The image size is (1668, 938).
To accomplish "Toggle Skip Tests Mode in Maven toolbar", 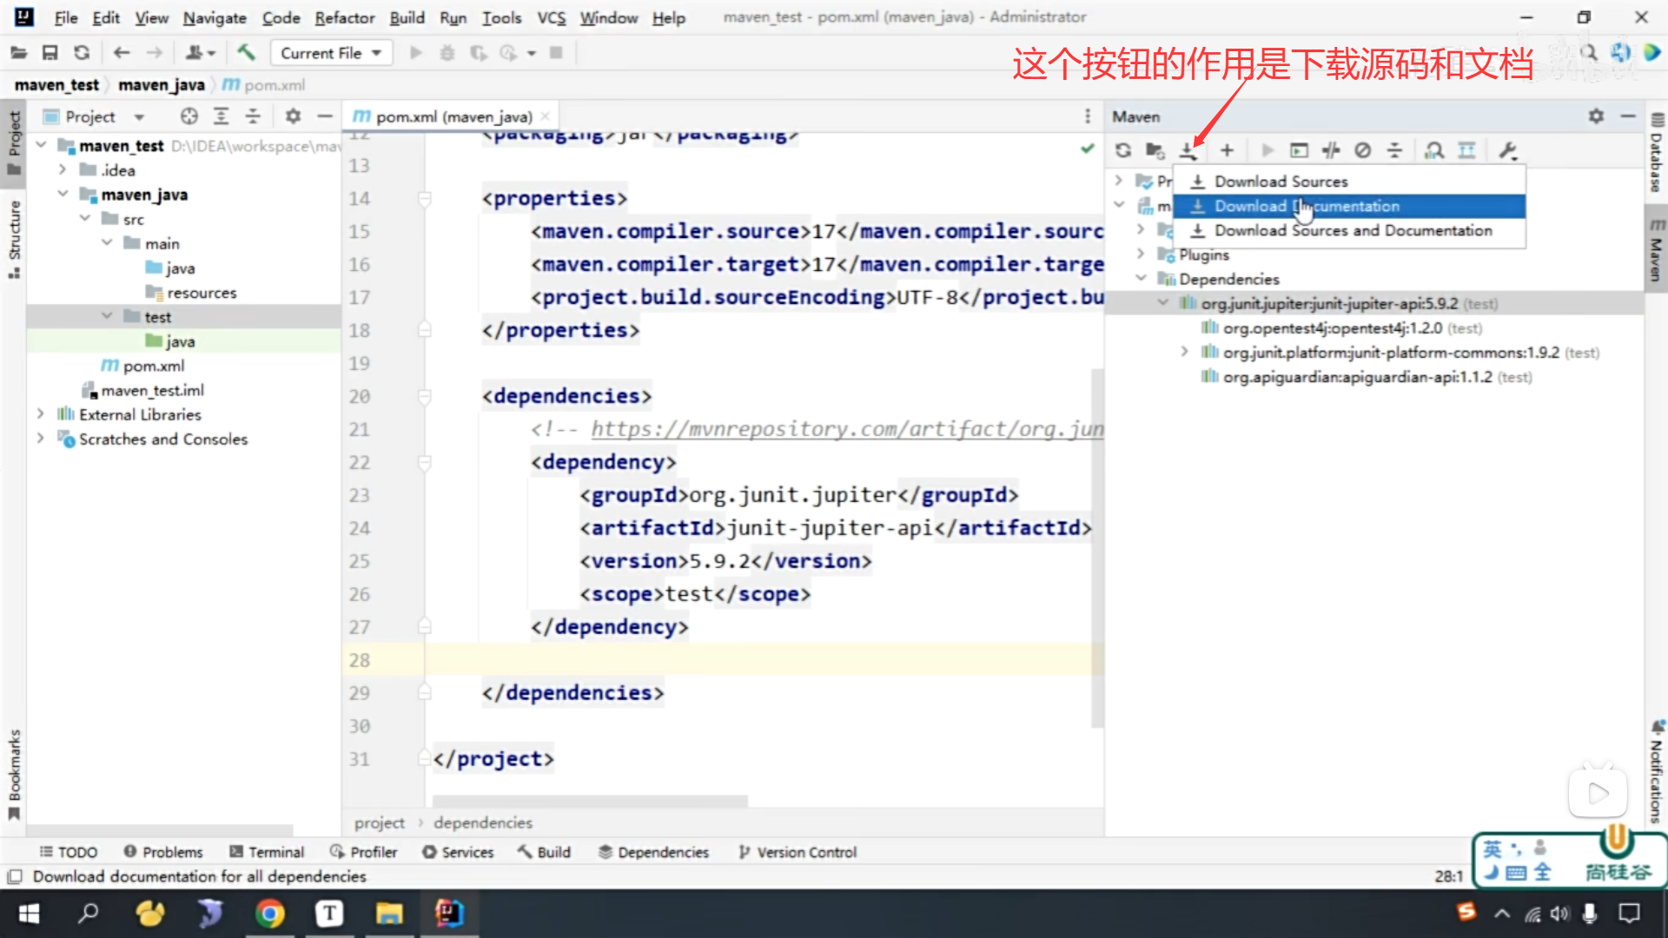I will click(x=1363, y=150).
